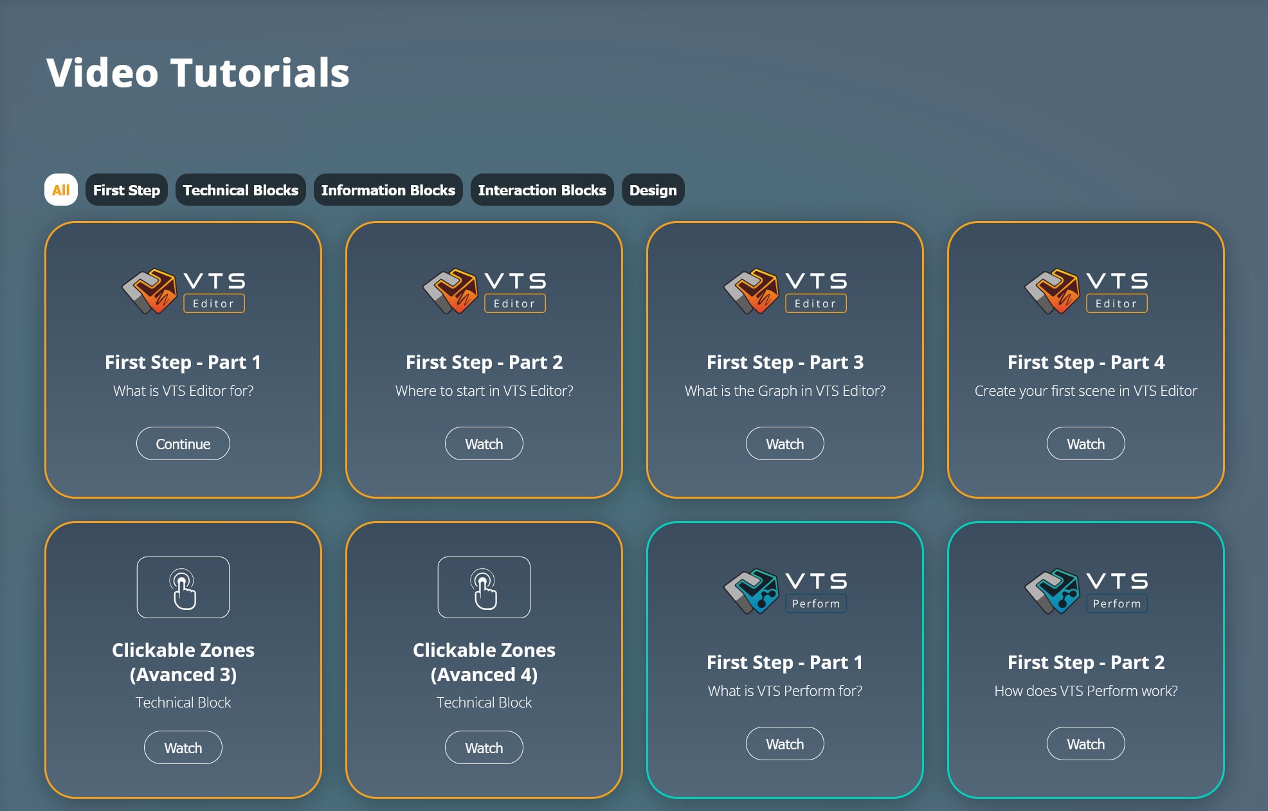Watch the First Step Part 3 tutorial

[784, 443]
